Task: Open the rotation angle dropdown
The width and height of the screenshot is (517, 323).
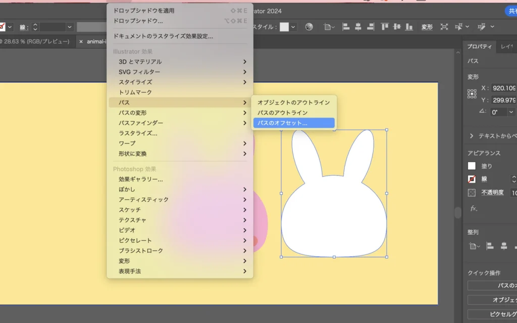Action: tap(511, 112)
